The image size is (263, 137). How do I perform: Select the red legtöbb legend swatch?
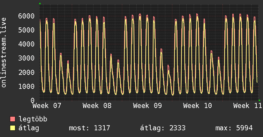click(x=13, y=119)
